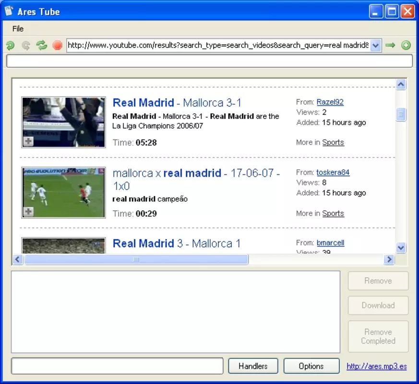Click the 'La Liga Champions 2006/07' description
Viewport: 419px width, 384px height.
[157, 126]
